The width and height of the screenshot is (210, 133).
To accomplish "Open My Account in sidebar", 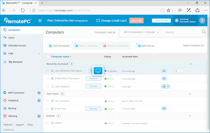I will coord(15,62).
